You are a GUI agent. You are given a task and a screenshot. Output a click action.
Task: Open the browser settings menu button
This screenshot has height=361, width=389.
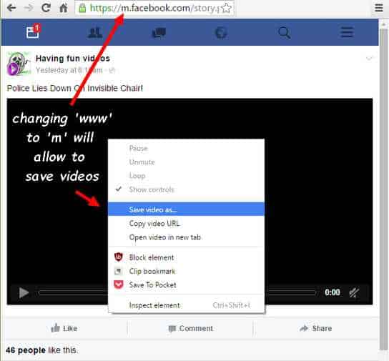point(379,8)
